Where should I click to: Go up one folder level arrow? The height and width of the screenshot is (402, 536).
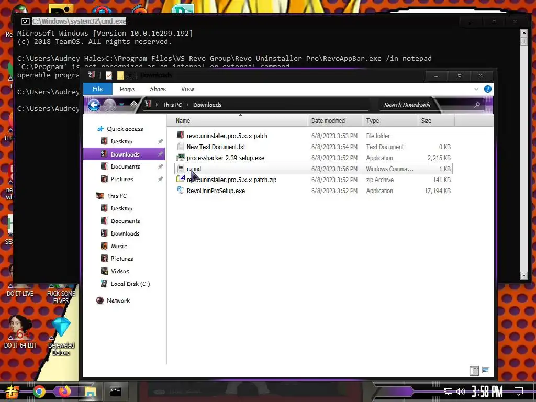click(133, 105)
